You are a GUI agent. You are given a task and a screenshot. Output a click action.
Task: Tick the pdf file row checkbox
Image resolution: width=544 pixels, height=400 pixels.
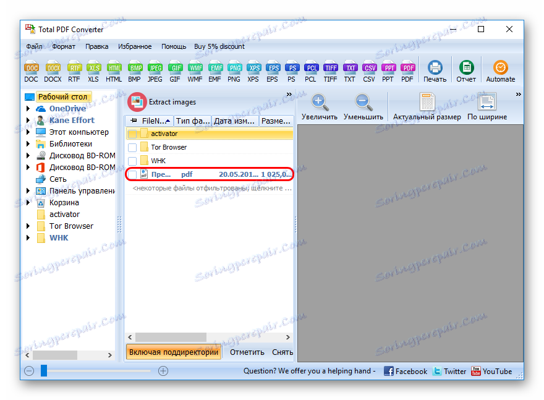(x=132, y=174)
